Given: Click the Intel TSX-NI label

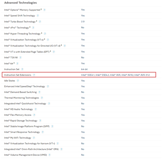Looking at the screenshot, I should pyautogui.click(x=11, y=58).
